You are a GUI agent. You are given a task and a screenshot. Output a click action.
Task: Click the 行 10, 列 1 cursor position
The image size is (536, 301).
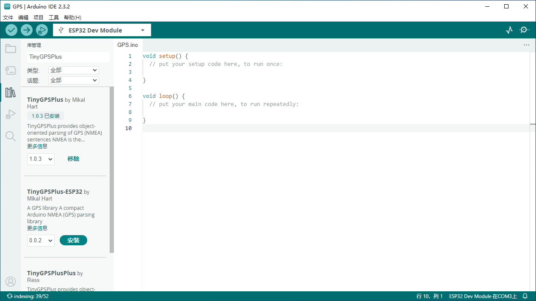pos(430,296)
